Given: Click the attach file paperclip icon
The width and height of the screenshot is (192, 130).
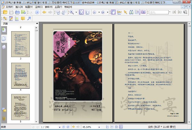Looking at the screenshot, I should tap(5, 18).
